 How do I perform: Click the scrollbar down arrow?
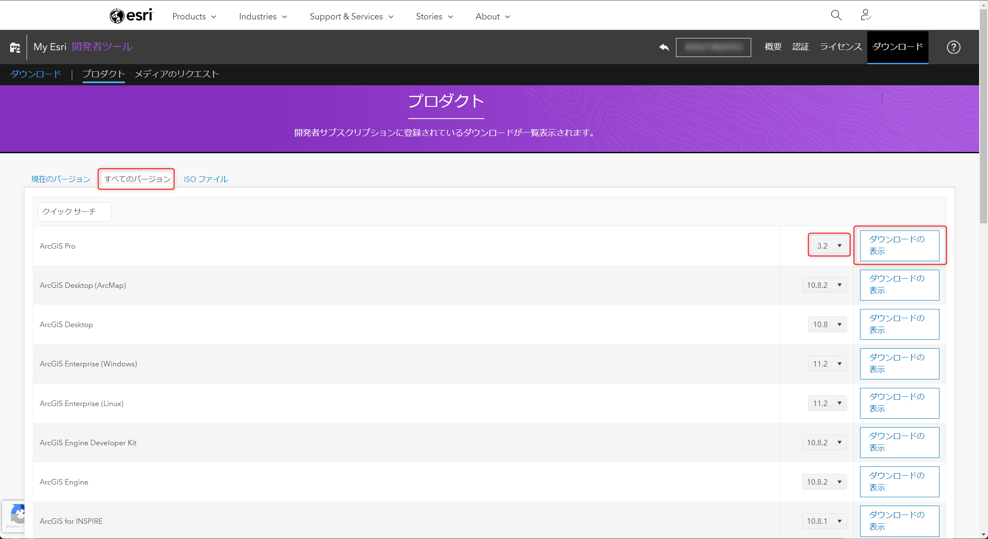(983, 535)
